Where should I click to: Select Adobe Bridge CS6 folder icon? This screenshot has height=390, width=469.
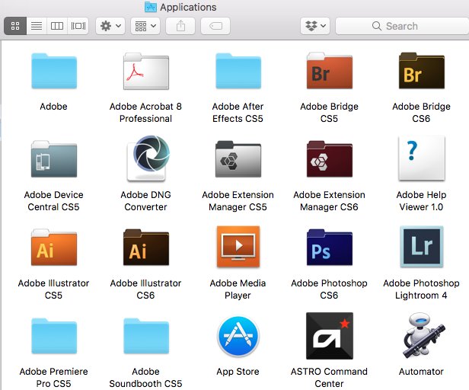point(422,71)
